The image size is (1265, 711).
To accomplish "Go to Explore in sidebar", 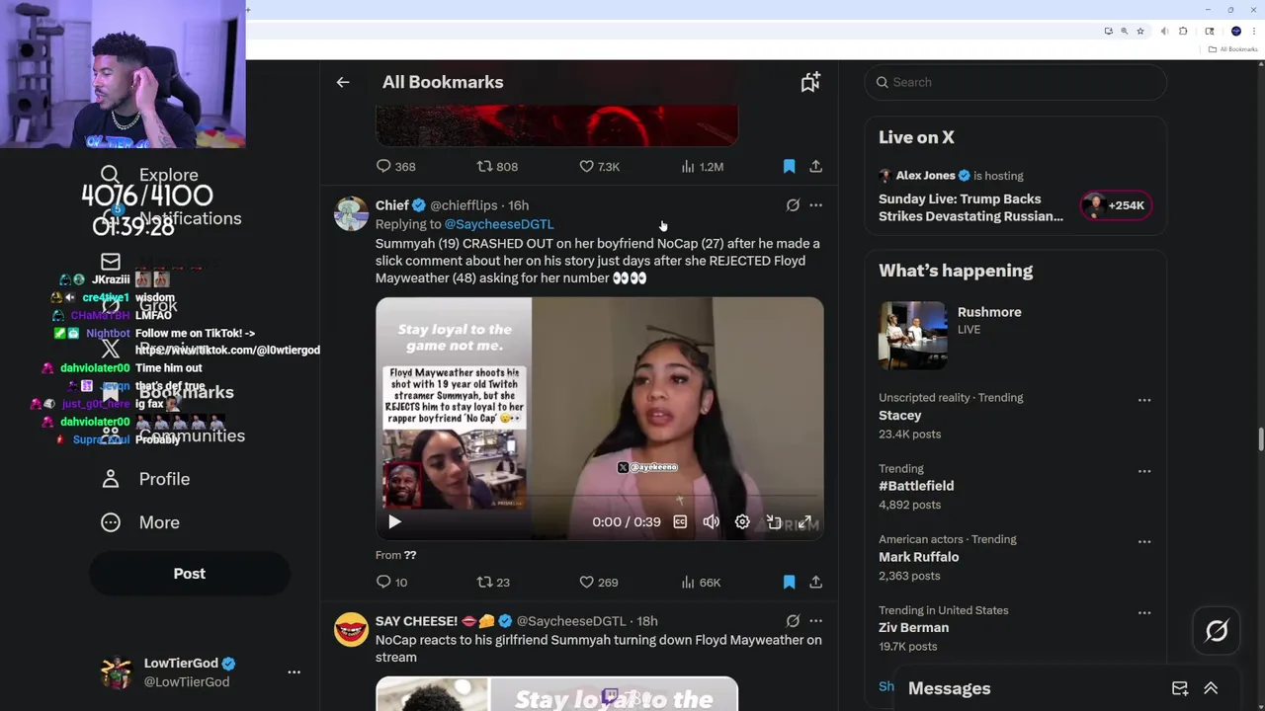I will click(149, 175).
